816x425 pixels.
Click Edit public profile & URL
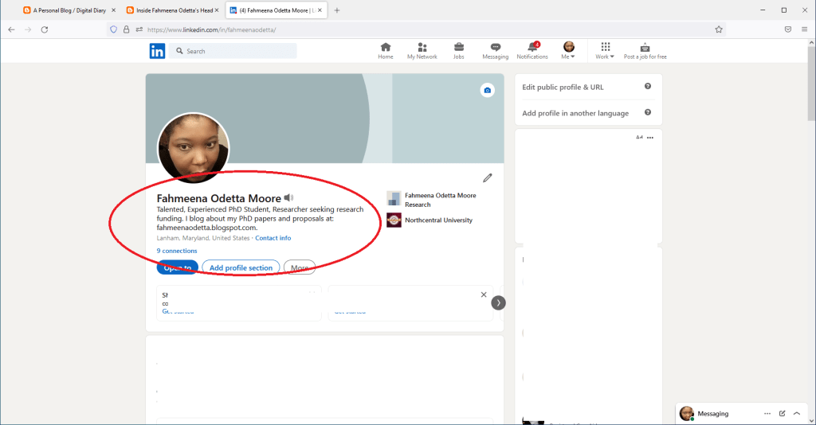pyautogui.click(x=563, y=87)
